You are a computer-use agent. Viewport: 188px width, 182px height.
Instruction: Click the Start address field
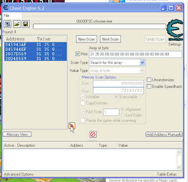118,84
